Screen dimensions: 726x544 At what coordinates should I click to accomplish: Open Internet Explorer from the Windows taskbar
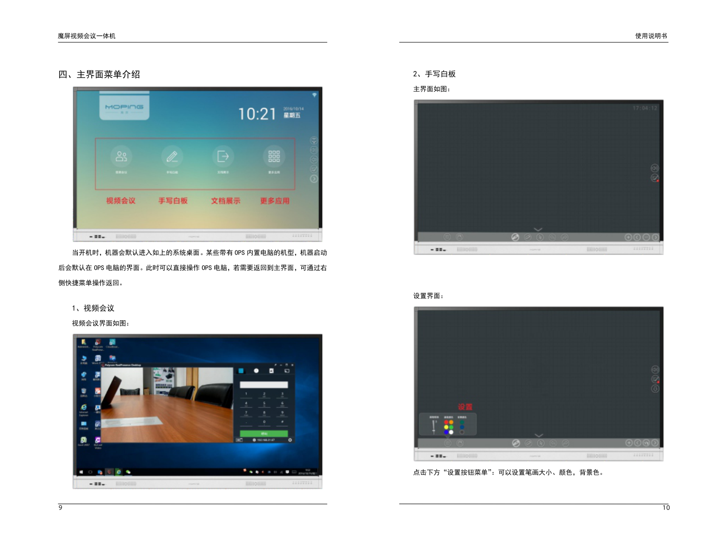(x=118, y=472)
